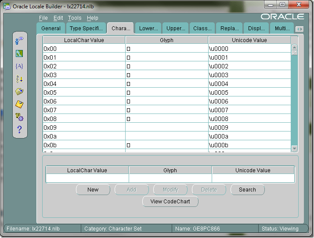Viewport: 314px width, 238px height.
Task: Click the table scrollbar up arrow
Action: pos(294,47)
